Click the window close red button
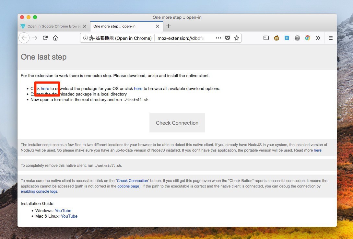Screen dimensions: 353x239 22,17
